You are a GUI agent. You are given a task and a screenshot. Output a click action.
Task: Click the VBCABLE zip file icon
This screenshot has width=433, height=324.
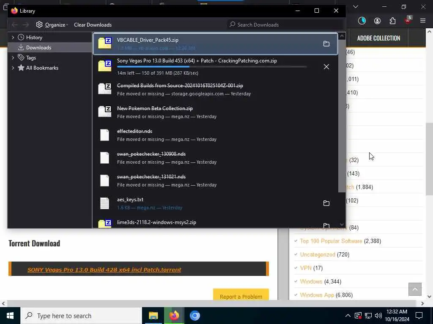[x=105, y=43]
